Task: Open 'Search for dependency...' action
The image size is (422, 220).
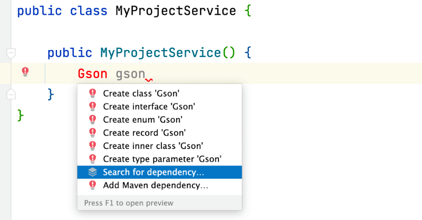Action: (153, 172)
